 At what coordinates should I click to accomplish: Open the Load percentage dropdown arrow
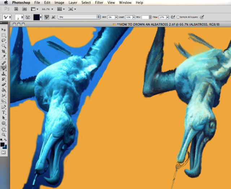coord(134,17)
